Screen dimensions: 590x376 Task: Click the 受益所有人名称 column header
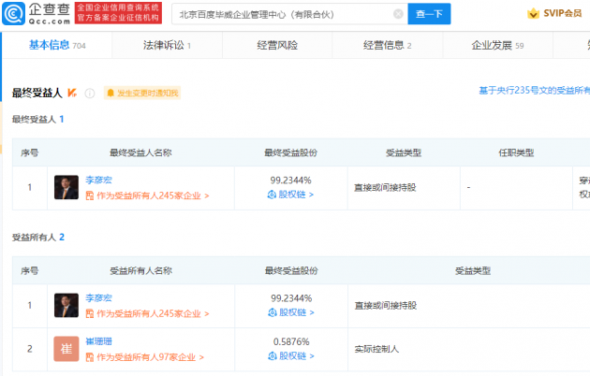click(x=140, y=270)
